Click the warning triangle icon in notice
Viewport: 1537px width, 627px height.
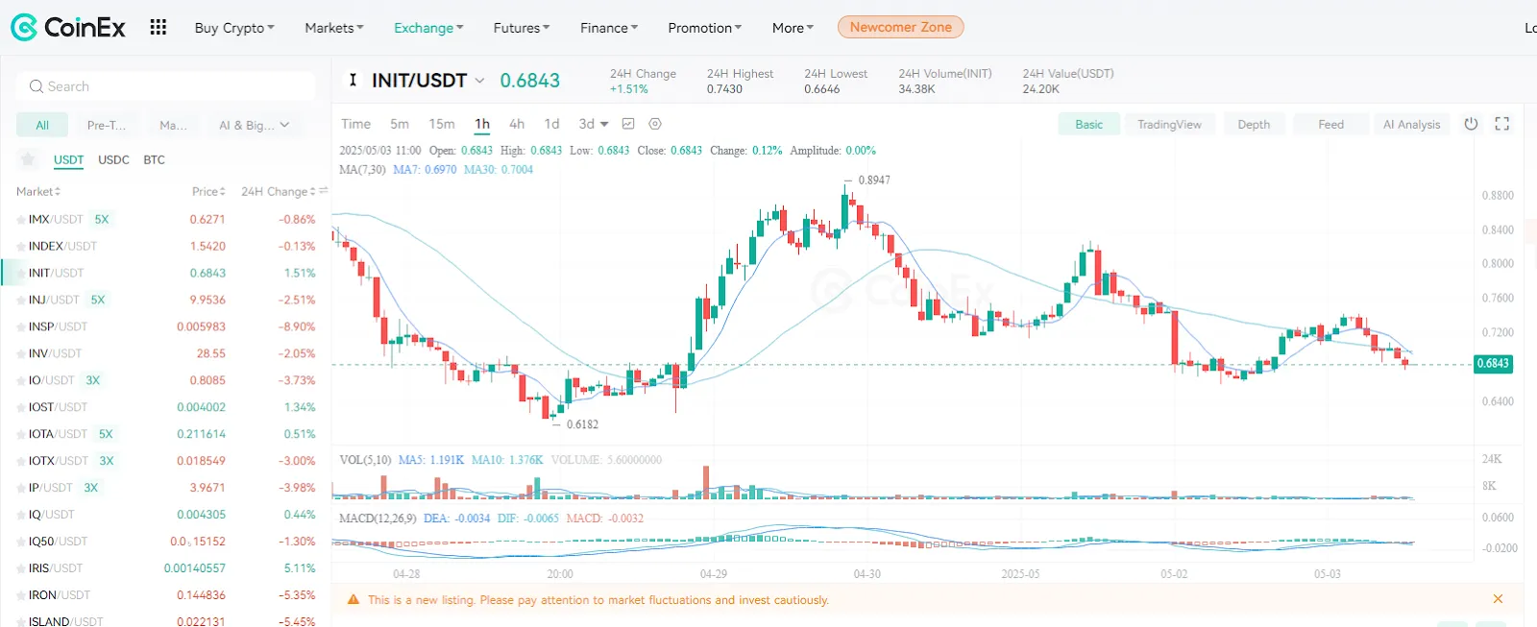(x=353, y=600)
